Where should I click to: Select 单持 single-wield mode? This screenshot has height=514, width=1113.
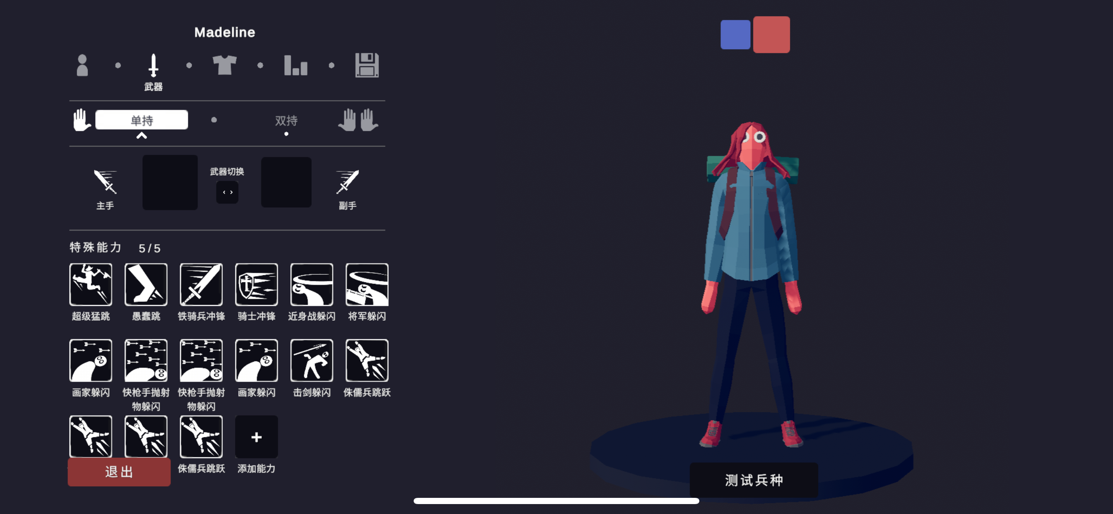tap(142, 120)
